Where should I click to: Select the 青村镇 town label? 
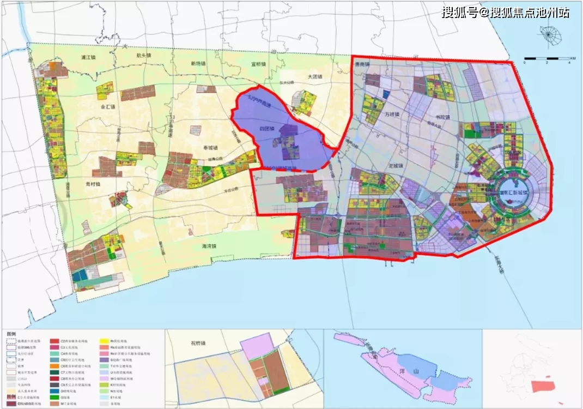tap(93, 184)
